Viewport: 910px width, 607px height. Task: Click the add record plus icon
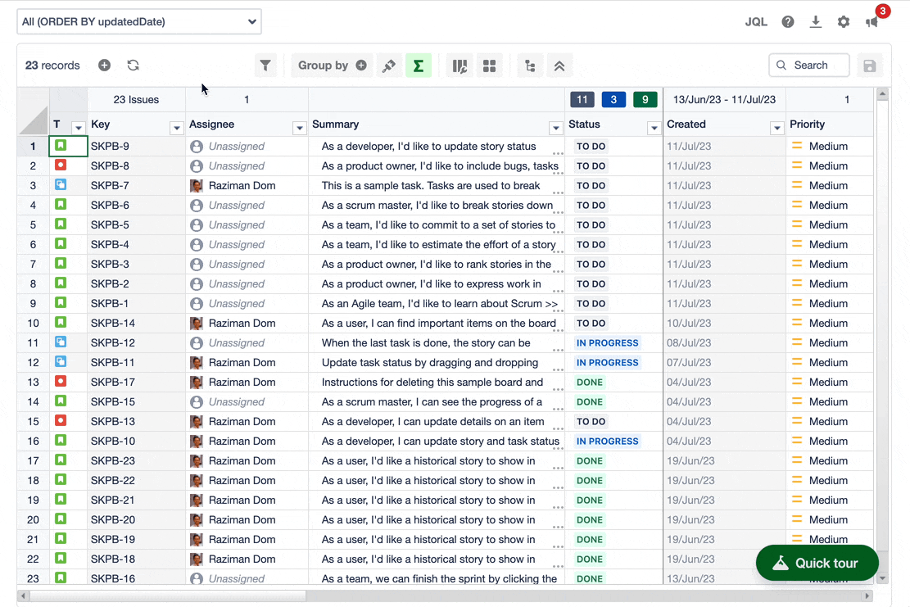point(105,66)
